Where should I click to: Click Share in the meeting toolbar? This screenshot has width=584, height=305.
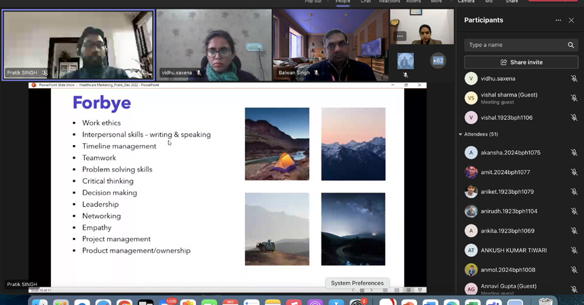(511, 2)
